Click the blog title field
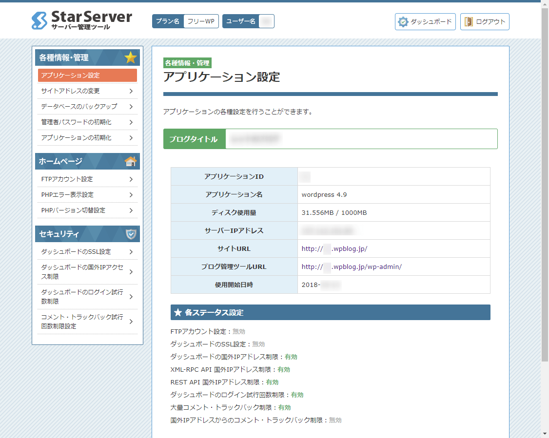The height and width of the screenshot is (438, 549). 361,139
